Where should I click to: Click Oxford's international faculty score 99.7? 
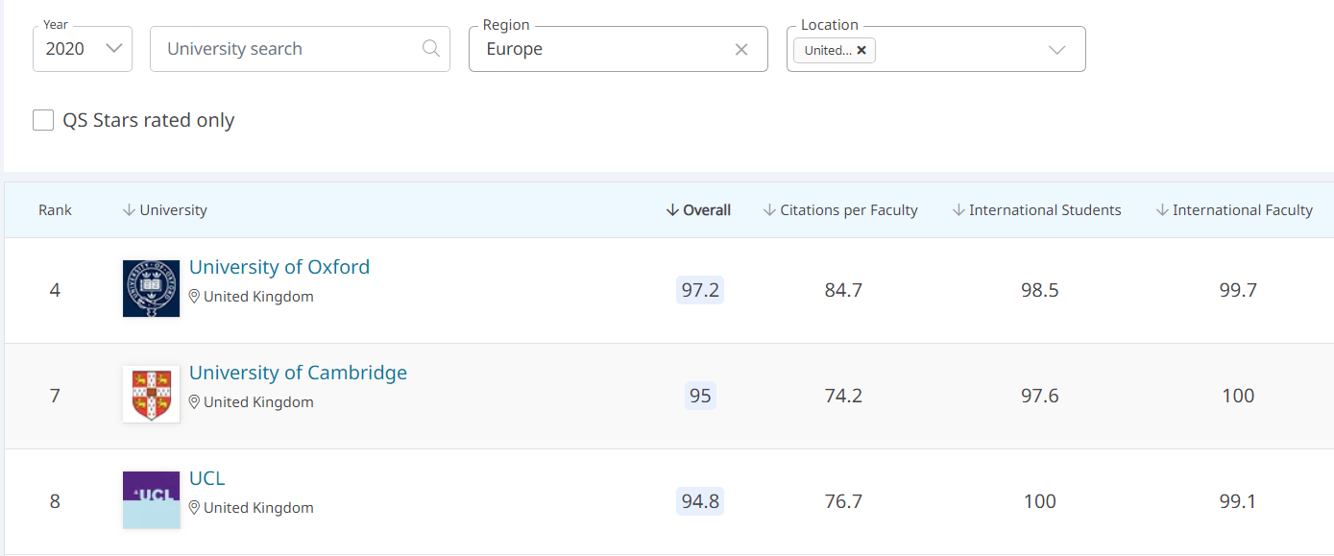coord(1238,290)
